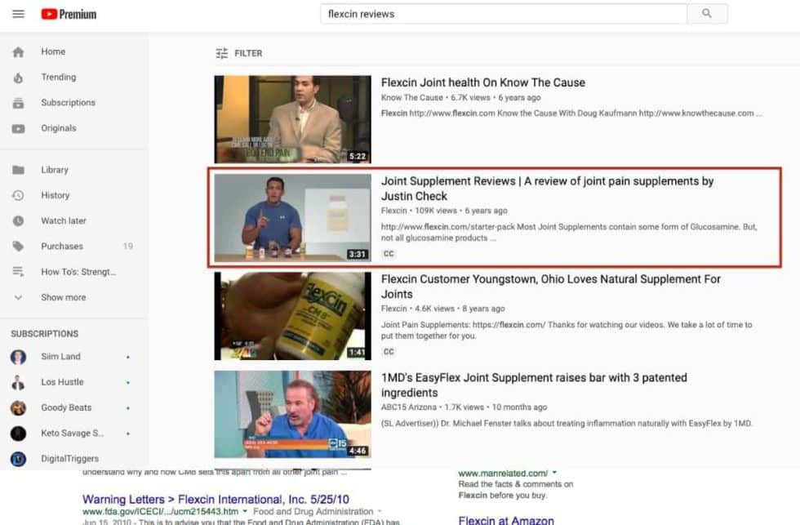Click the How To's playlist icon
This screenshot has width=800, height=525.
[18, 272]
